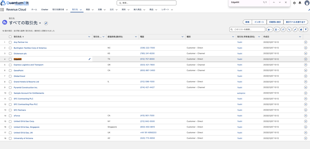Screen dimensions: 310x149
Task: Open the Chatter tab
Action: 45,10
